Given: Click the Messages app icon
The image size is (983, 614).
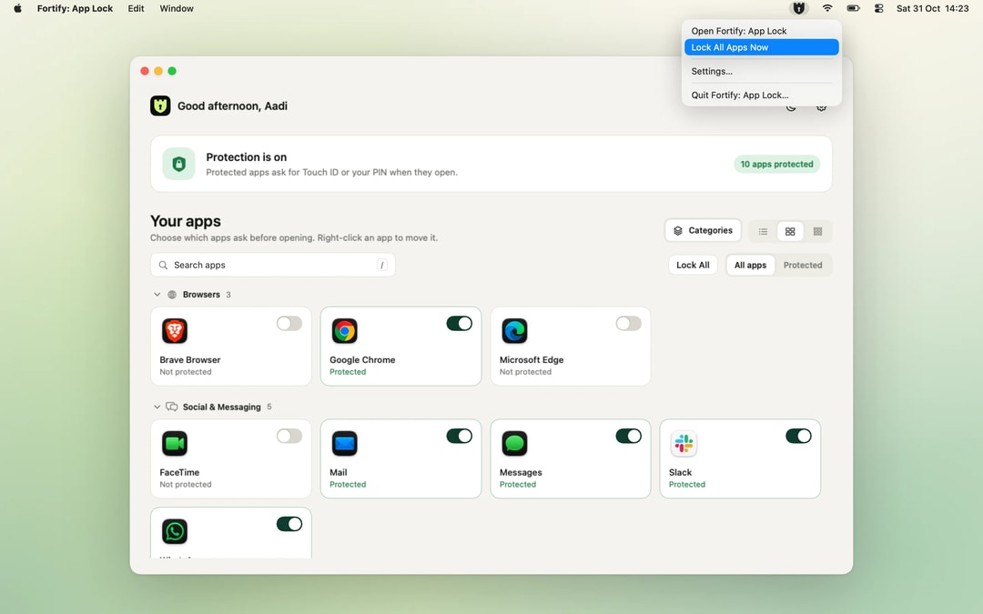Looking at the screenshot, I should [514, 444].
